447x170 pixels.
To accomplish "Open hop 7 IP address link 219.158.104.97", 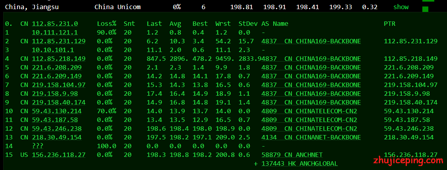I will click(x=59, y=85).
